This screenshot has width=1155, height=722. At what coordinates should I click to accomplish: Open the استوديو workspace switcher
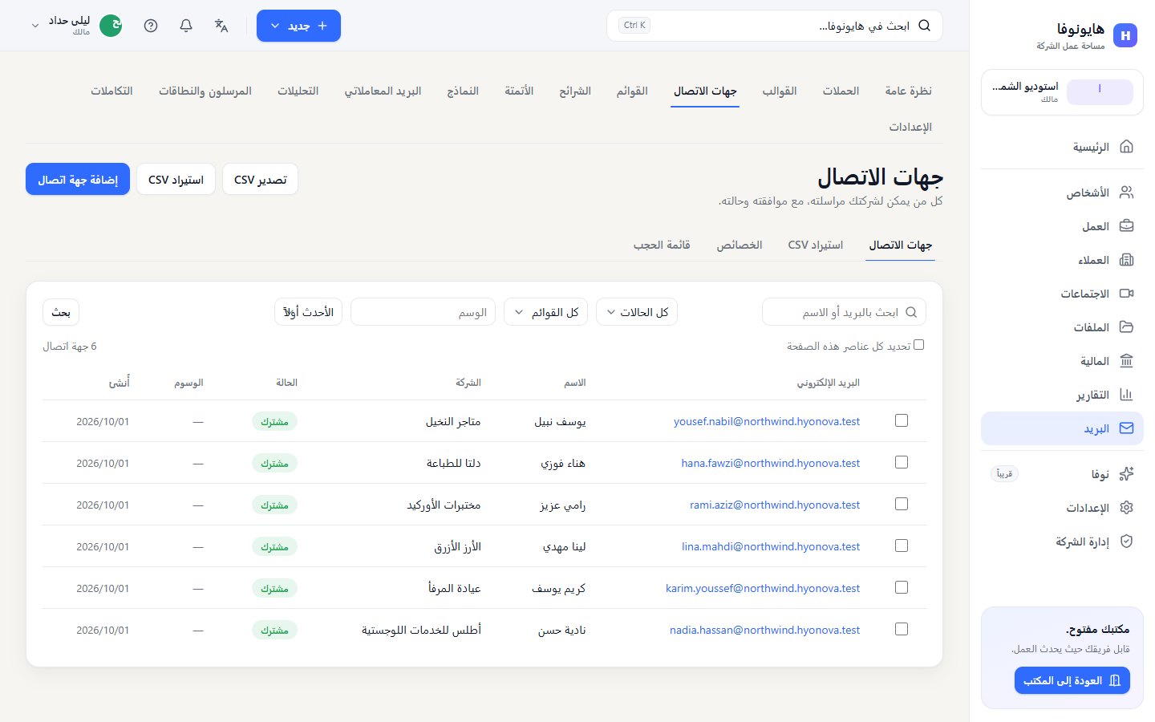tap(1062, 92)
